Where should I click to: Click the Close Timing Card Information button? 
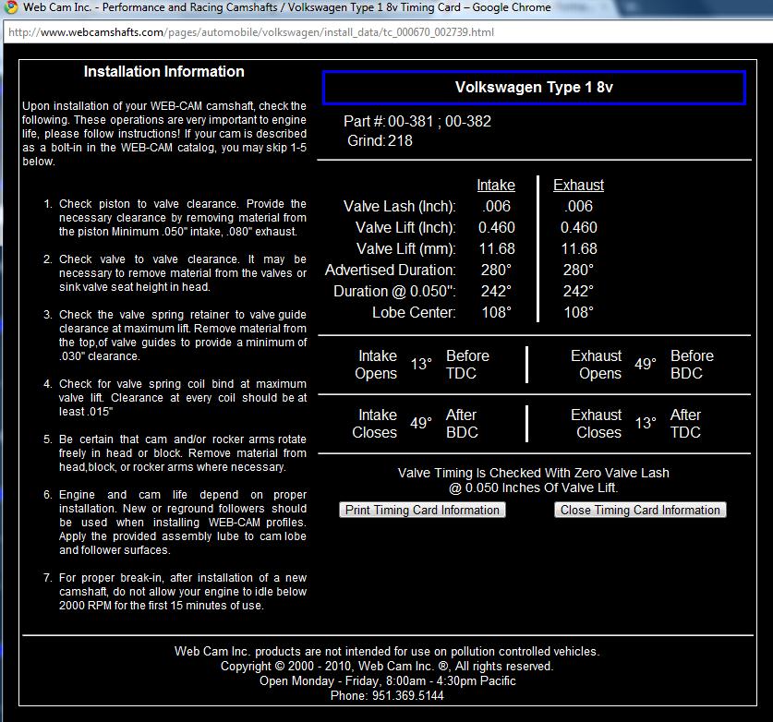640,510
